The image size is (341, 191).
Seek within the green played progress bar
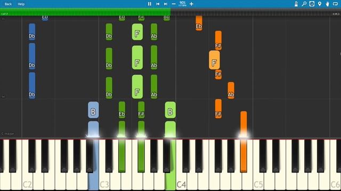85,12
